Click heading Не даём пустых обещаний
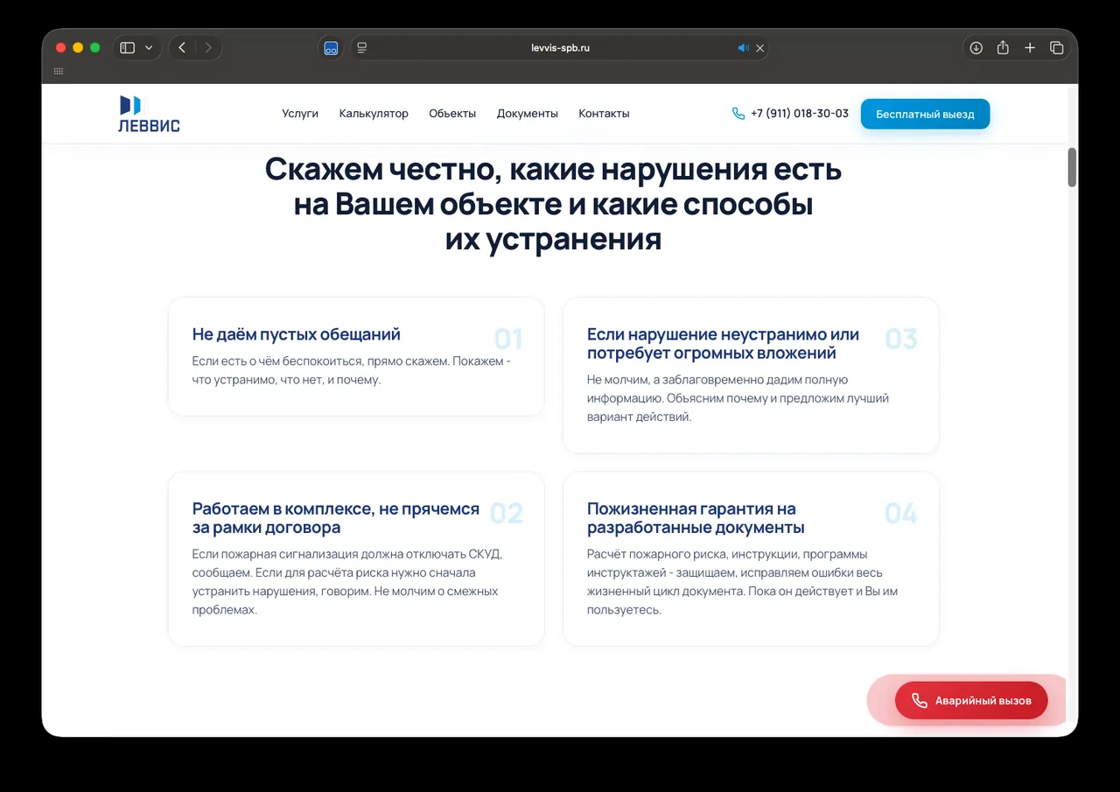Image resolution: width=1120 pixels, height=792 pixels. click(x=297, y=334)
